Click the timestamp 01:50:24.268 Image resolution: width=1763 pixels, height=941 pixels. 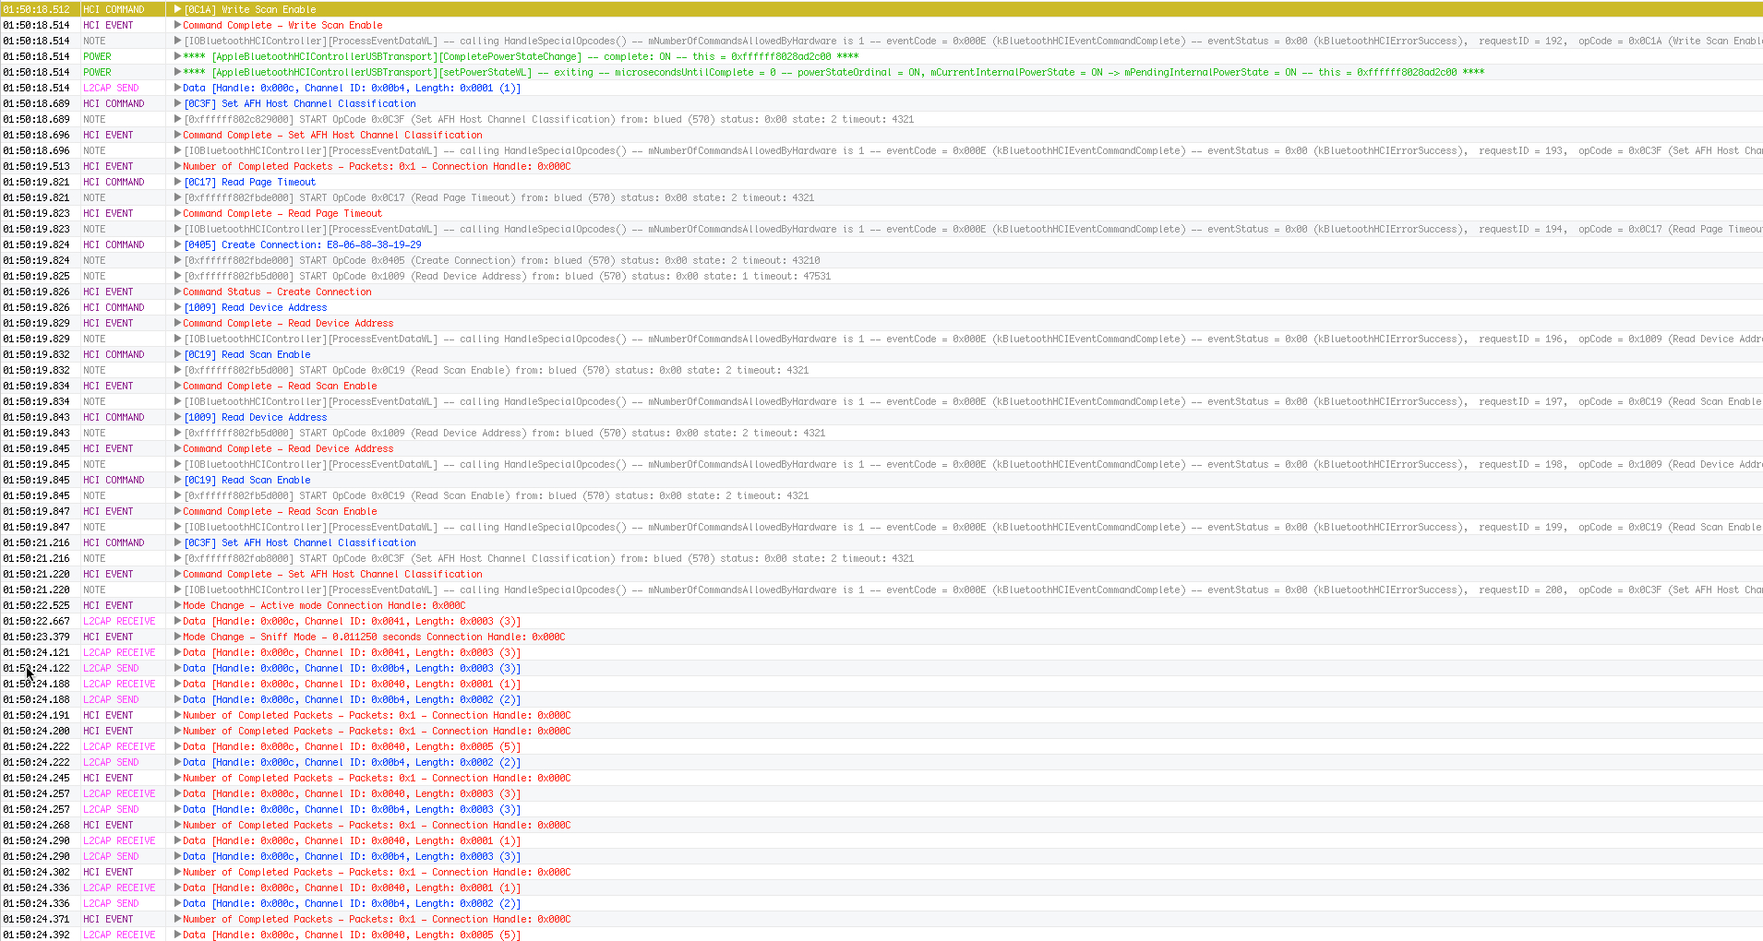tap(36, 825)
